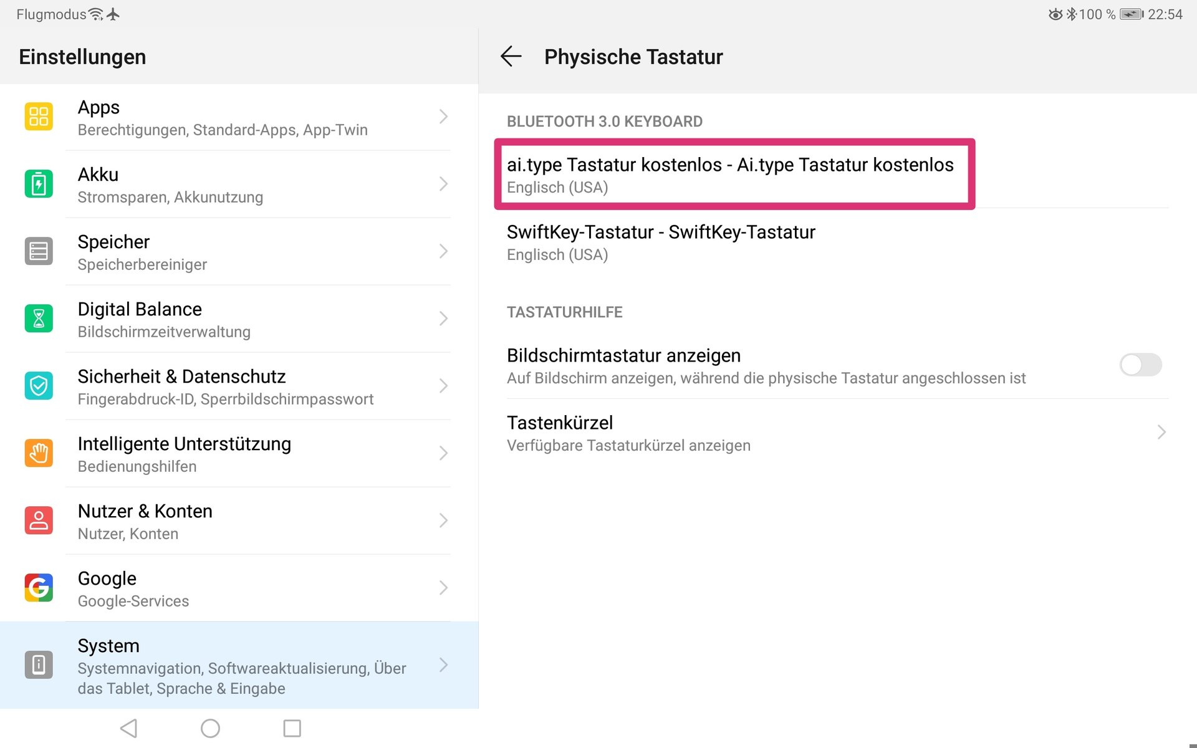Viewport: 1197px width, 748px height.
Task: Tap the green Akku battery icon
Action: (x=39, y=184)
